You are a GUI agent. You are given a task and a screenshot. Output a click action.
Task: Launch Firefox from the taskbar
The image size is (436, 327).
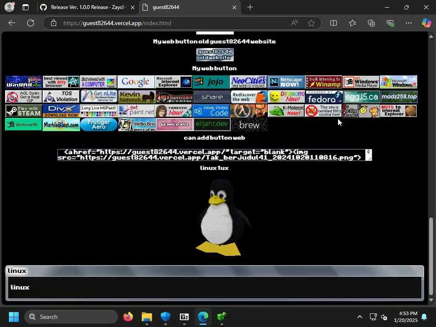coord(128,317)
